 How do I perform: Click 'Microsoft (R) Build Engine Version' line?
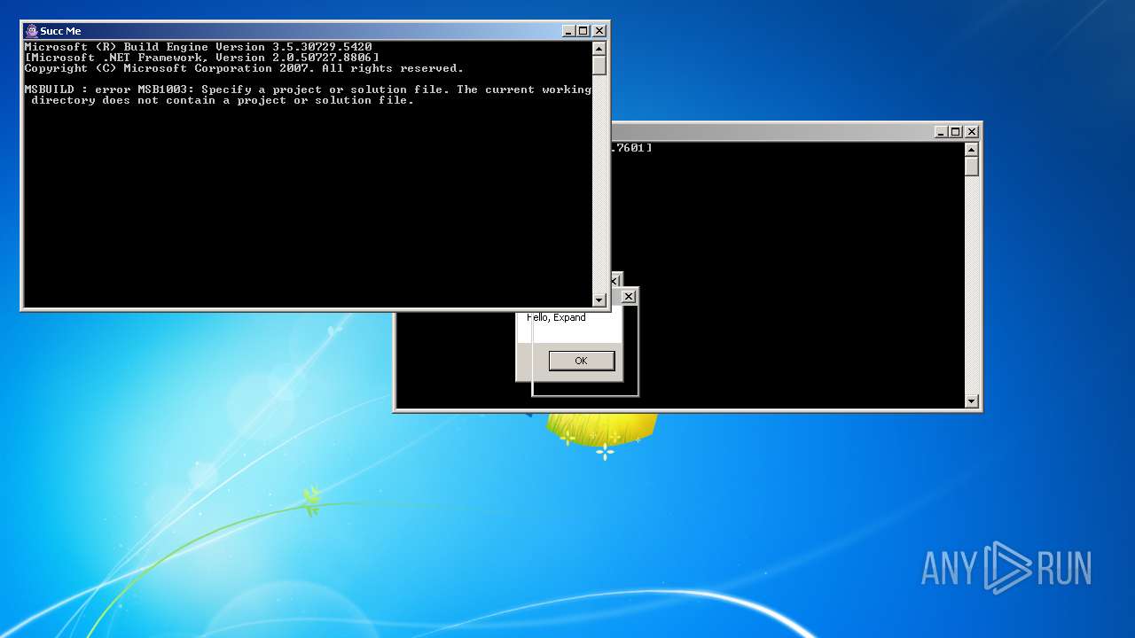tap(198, 47)
